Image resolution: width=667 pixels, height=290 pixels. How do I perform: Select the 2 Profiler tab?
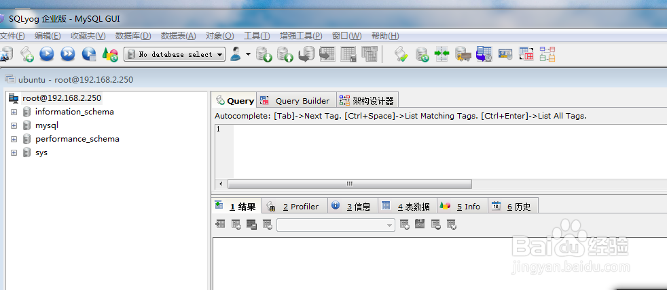pyautogui.click(x=294, y=207)
